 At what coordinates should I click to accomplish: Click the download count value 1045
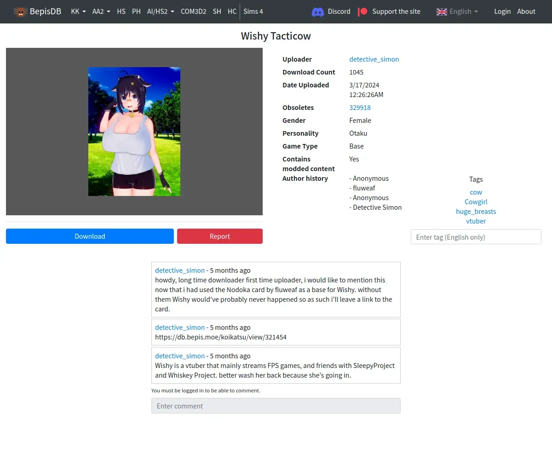coord(356,72)
